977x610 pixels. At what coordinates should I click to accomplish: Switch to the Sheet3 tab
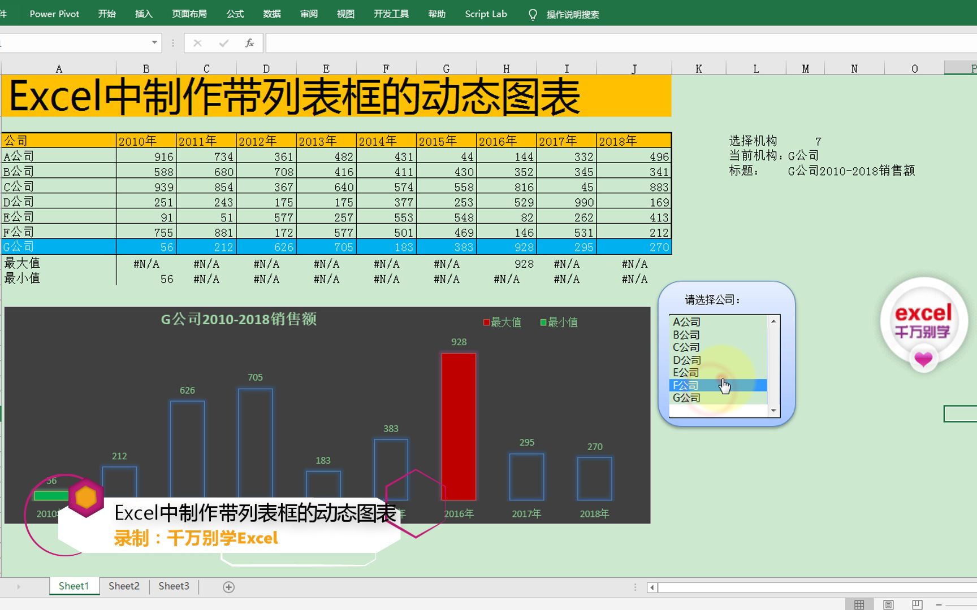click(173, 586)
